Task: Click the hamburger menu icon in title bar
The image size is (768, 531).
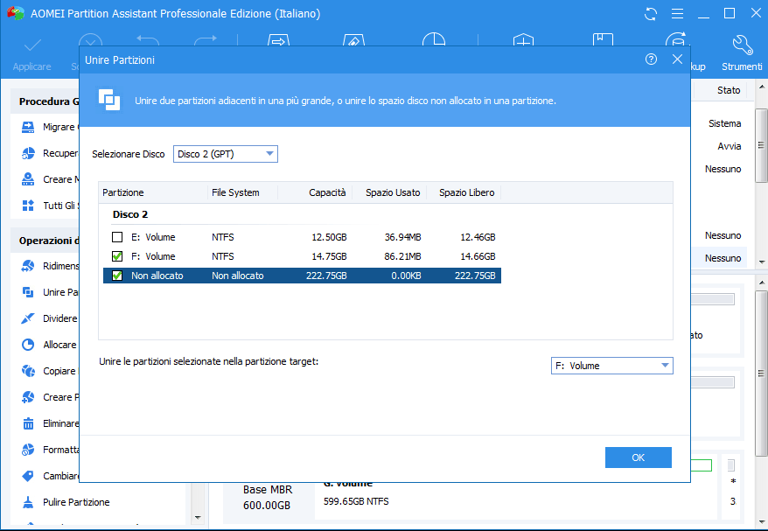Action: (676, 14)
